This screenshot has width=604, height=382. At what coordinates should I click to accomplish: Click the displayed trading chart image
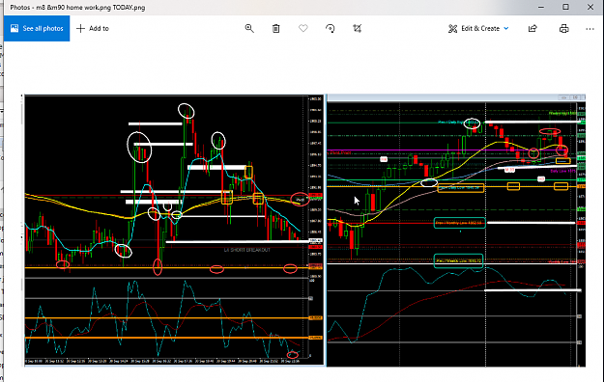pyautogui.click(x=304, y=231)
